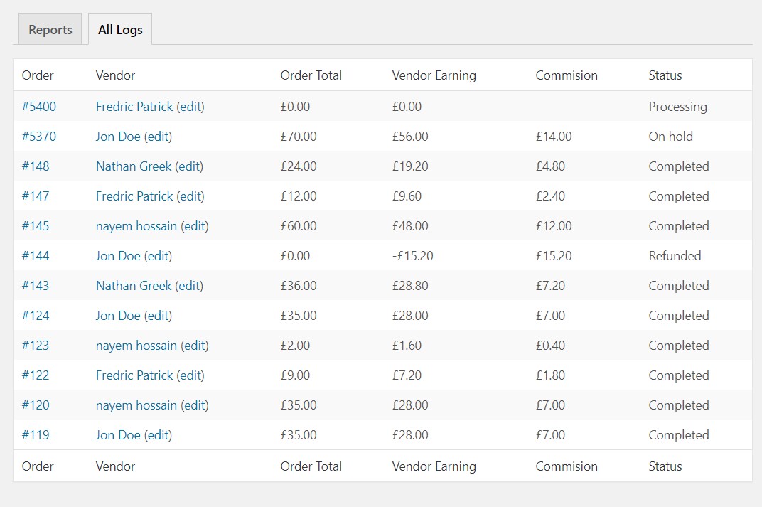This screenshot has width=762, height=507.
Task: Select the All Logs tab
Action: point(120,30)
